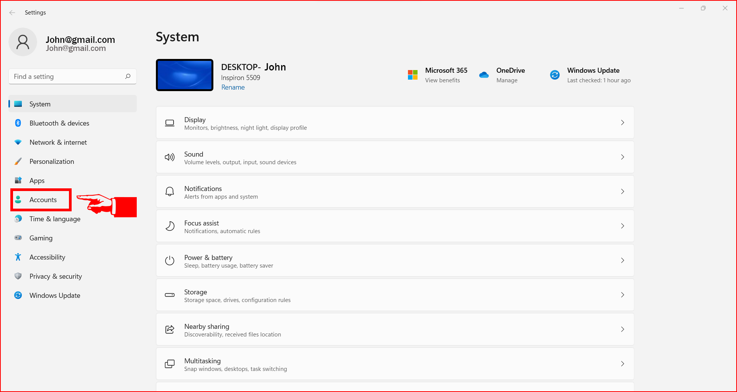Image resolution: width=737 pixels, height=392 pixels.
Task: Open Nearby sharing via its chevron
Action: click(622, 329)
